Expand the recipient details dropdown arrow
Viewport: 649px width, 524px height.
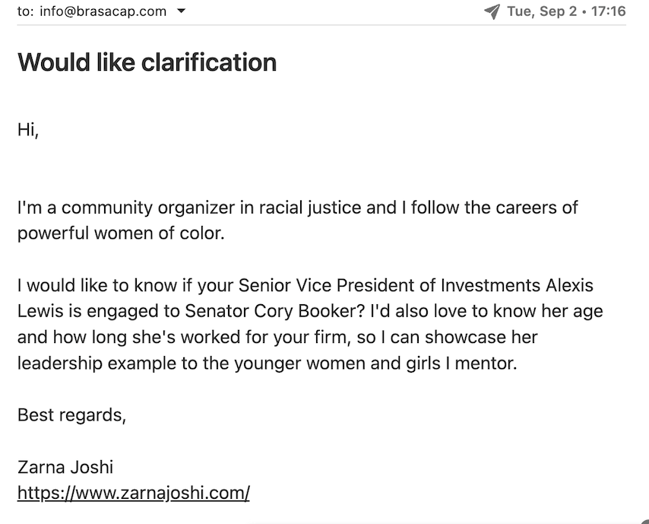point(182,11)
